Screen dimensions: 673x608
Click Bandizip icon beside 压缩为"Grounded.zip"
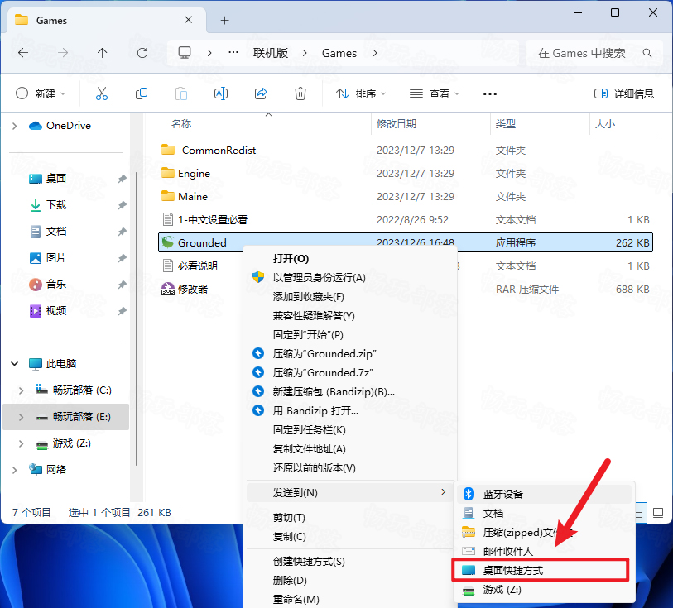[x=258, y=354]
